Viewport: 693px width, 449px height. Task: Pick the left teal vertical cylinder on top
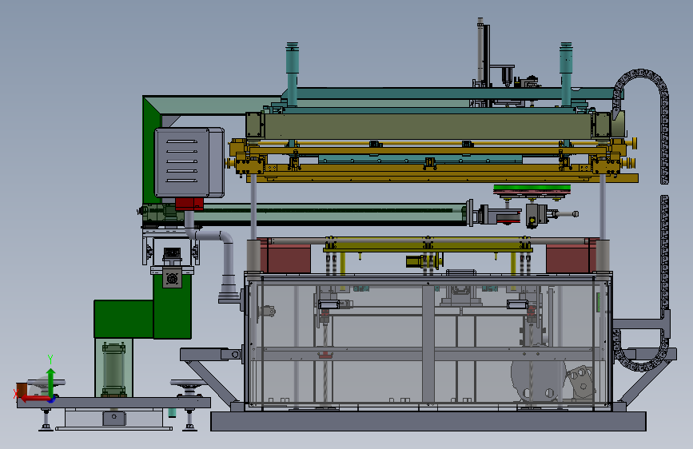(x=292, y=74)
